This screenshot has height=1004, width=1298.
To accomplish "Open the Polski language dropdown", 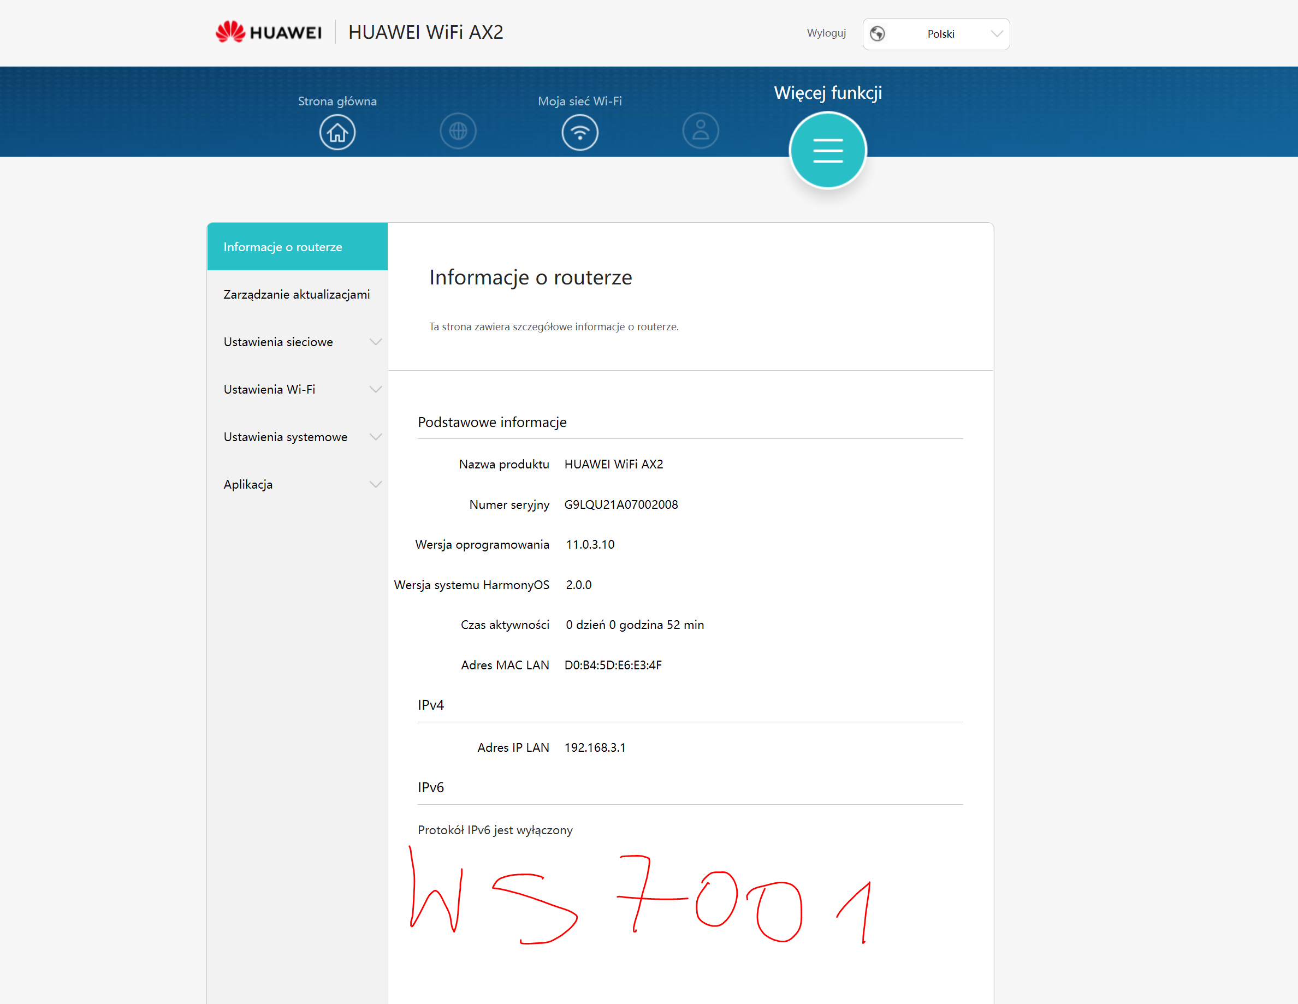I will click(936, 34).
